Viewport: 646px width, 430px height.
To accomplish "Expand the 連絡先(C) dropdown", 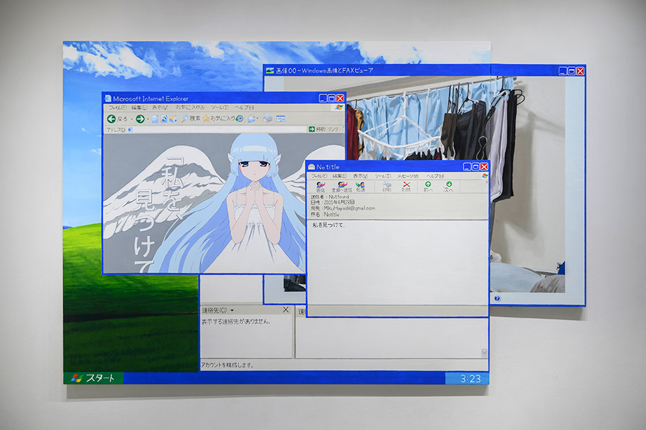I will pos(232,310).
